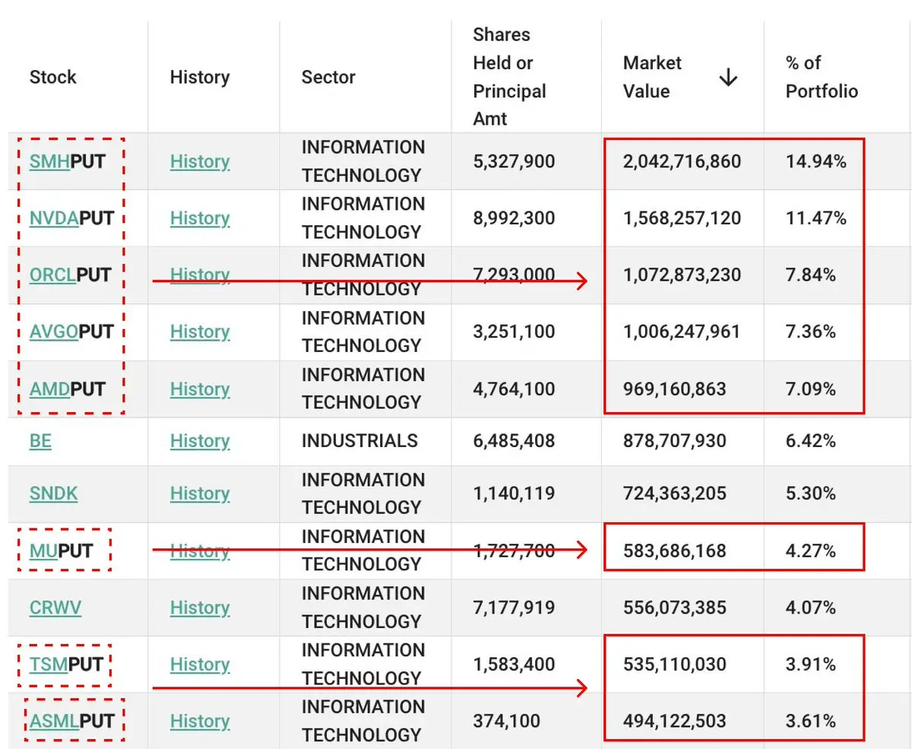The width and height of the screenshot is (912, 749).
Task: View History for the MU row
Action: coord(200,551)
